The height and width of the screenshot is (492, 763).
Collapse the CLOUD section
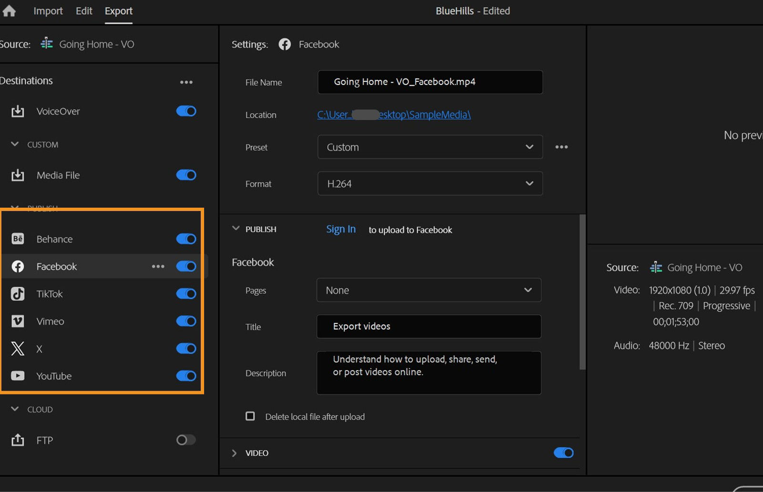(14, 409)
